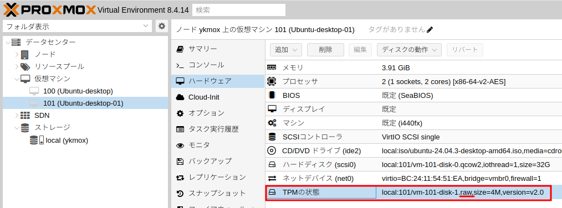Select 100 (Ubuntu-desktop) in the tree

pos(85,91)
